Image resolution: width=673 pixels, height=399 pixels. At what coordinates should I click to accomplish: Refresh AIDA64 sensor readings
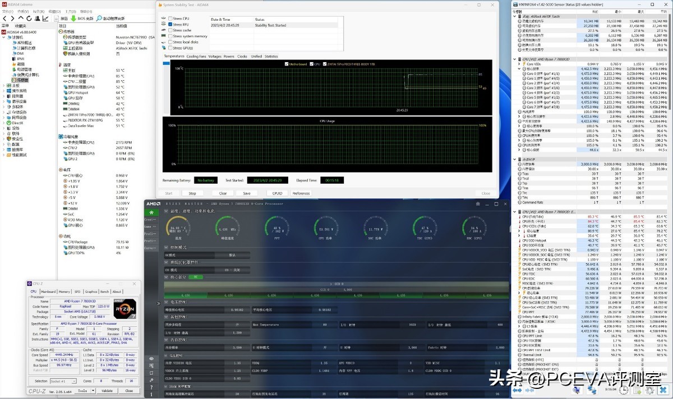(29, 18)
